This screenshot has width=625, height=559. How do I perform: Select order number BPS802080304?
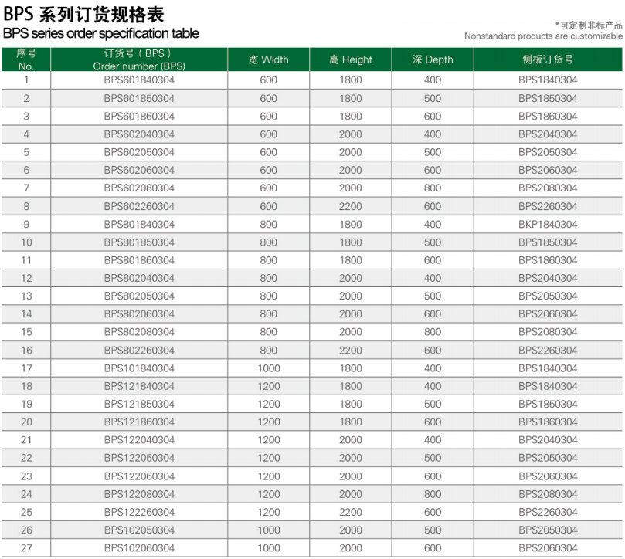click(x=139, y=332)
